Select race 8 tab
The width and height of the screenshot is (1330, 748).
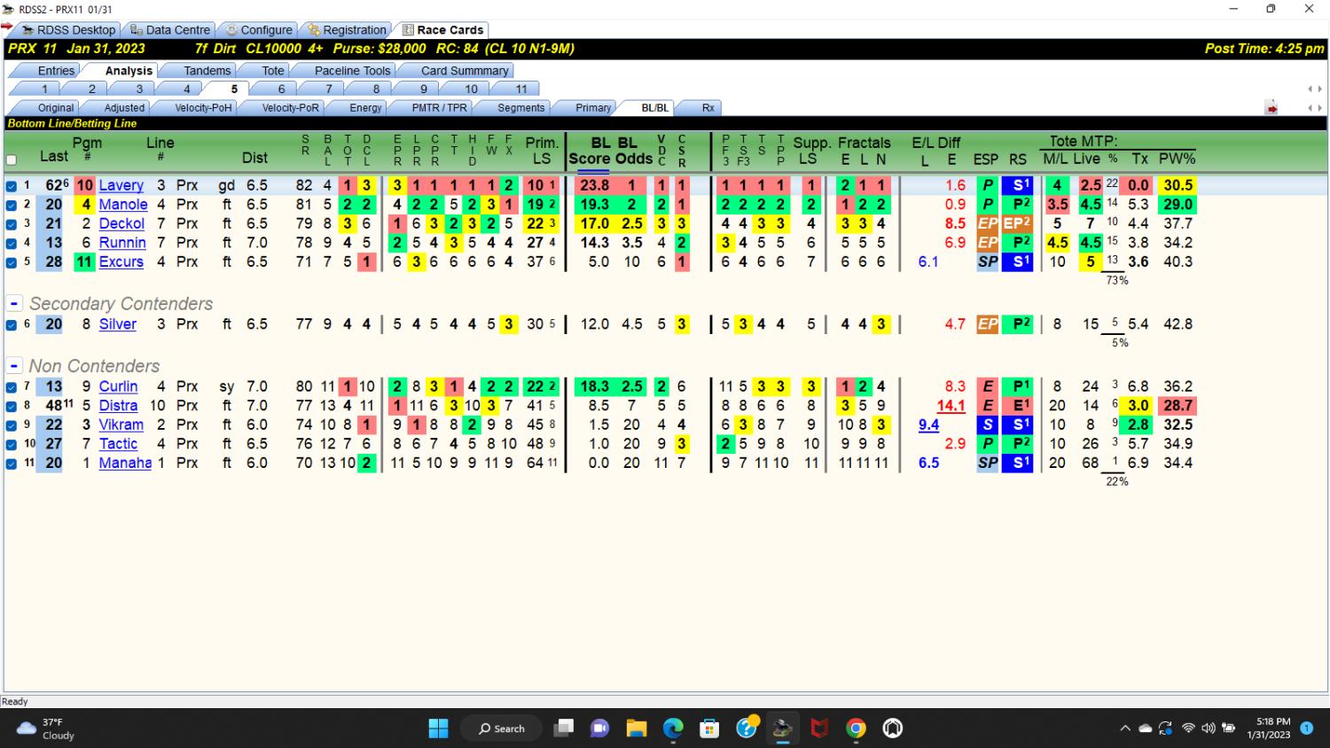pos(376,89)
